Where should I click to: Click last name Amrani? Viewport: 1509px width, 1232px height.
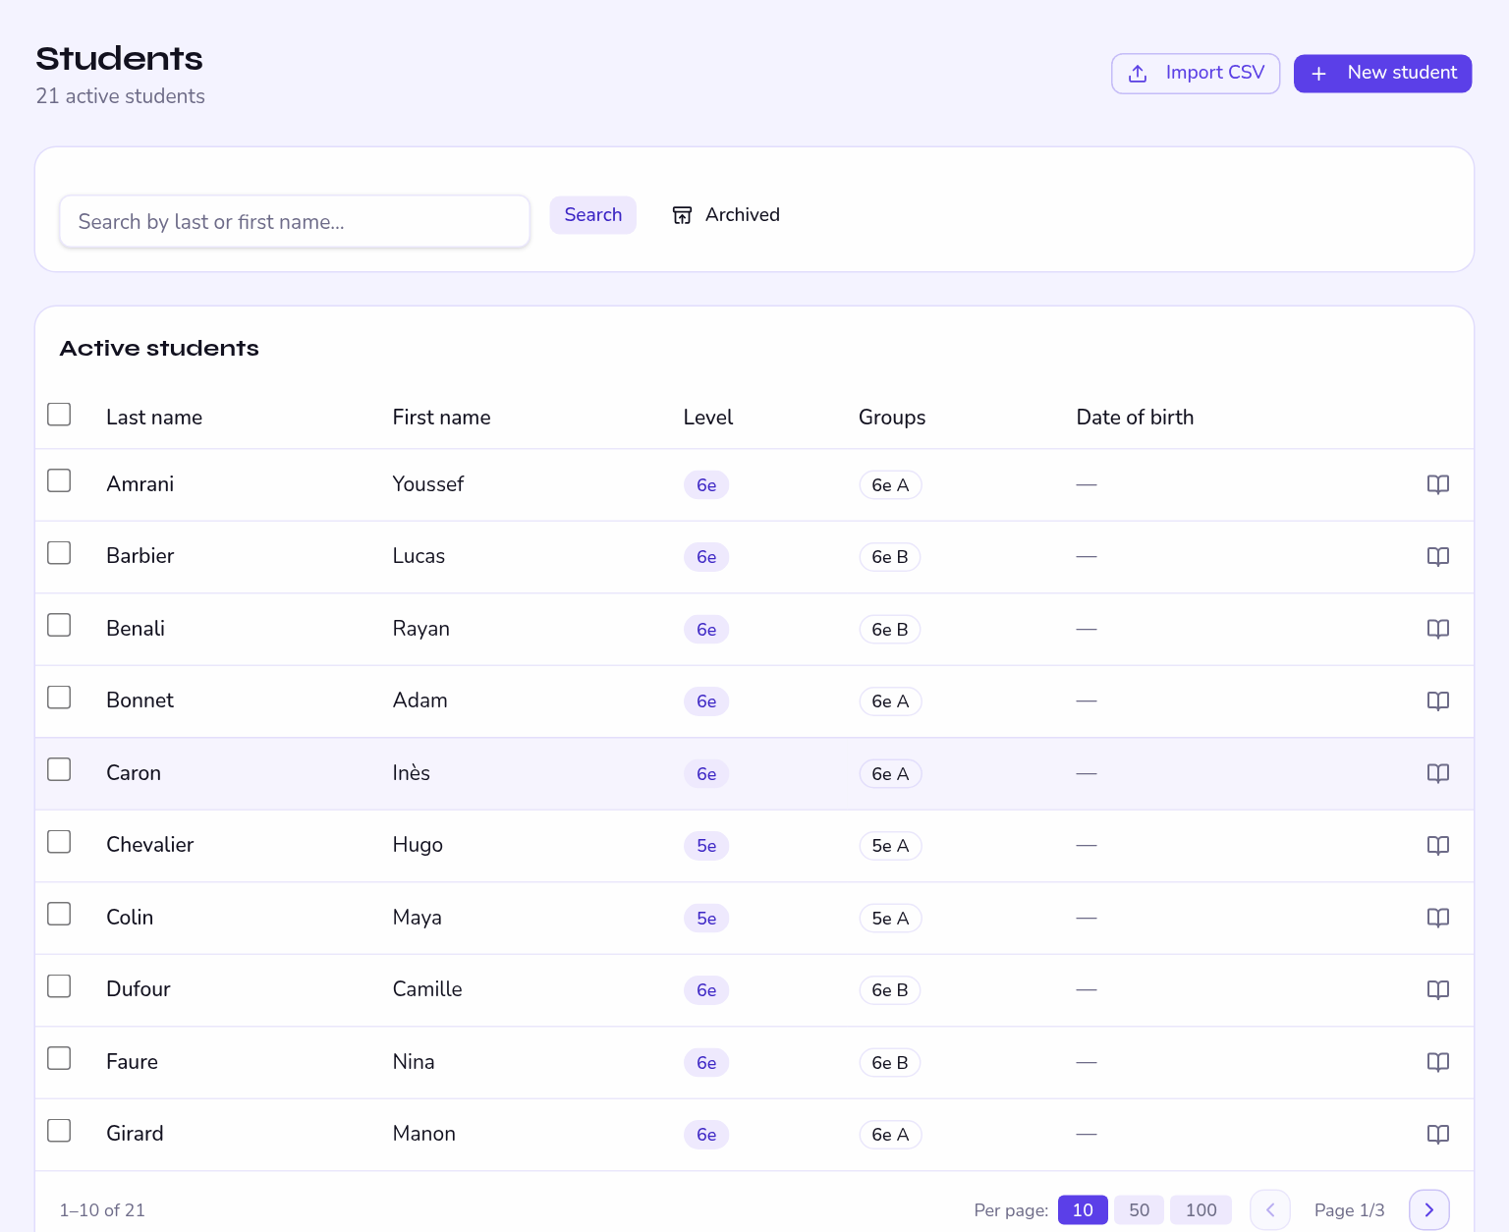click(140, 484)
